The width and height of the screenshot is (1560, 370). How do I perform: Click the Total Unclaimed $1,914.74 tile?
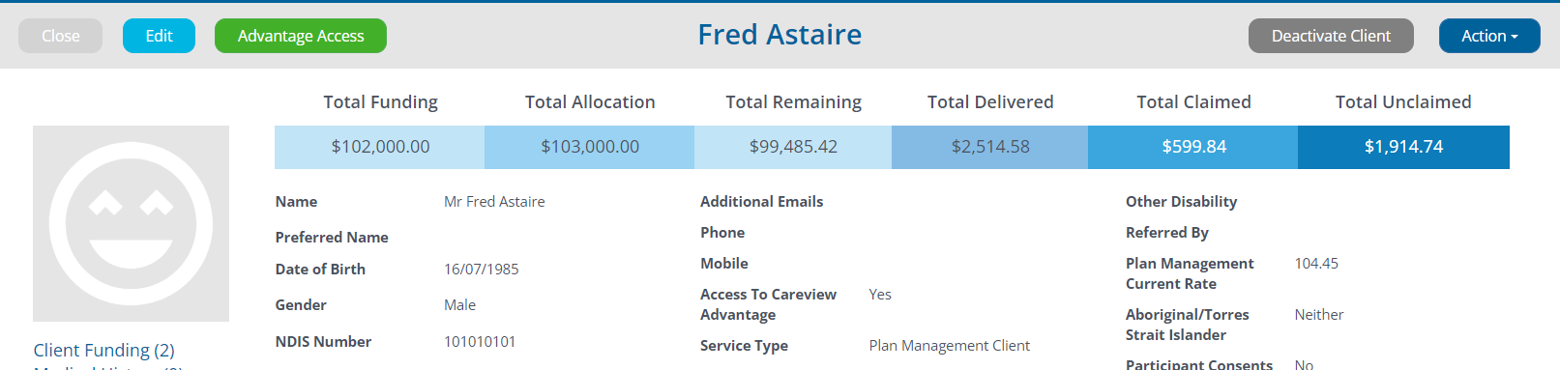point(1403,147)
